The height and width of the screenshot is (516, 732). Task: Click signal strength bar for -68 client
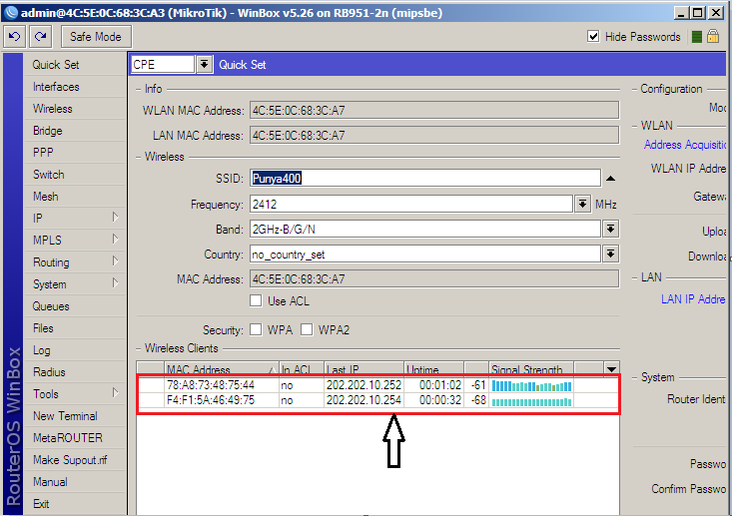click(531, 401)
